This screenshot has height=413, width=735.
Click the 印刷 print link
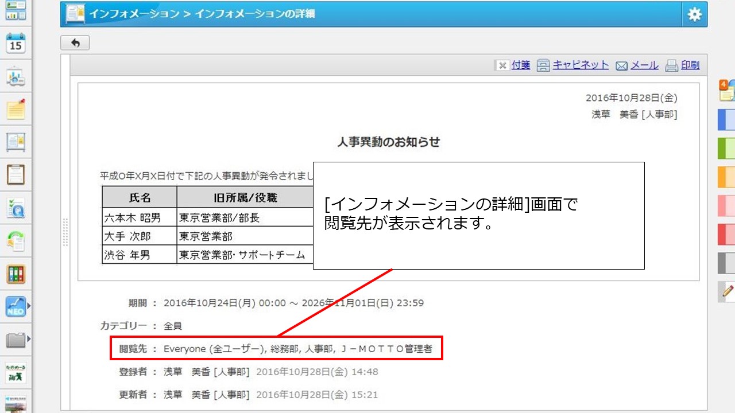(690, 65)
